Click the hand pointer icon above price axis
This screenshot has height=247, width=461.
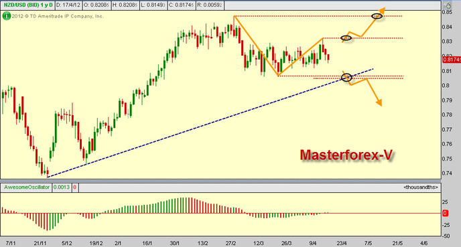(x=447, y=5)
